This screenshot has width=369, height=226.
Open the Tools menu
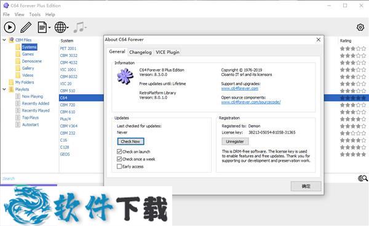pos(35,14)
